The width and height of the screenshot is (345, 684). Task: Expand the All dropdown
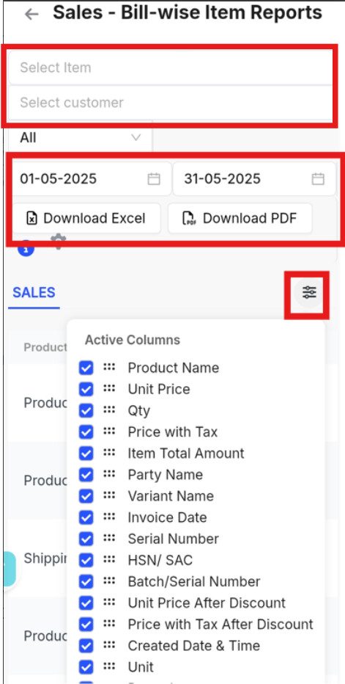tap(81, 138)
